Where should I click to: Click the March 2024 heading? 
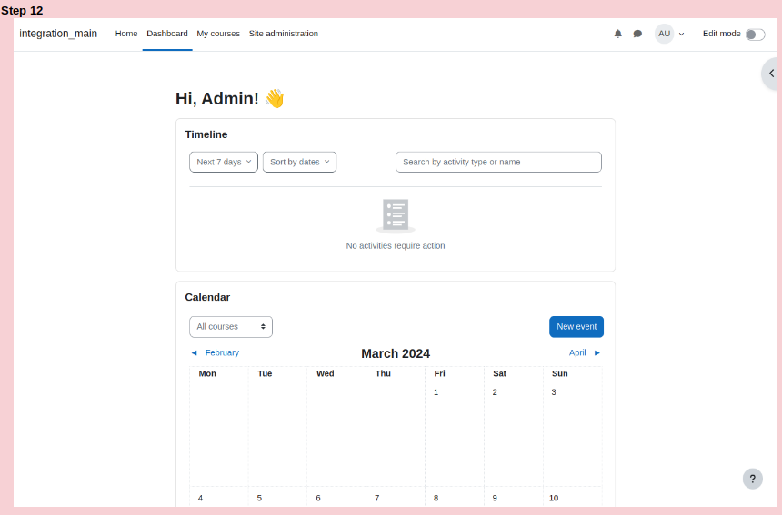coord(396,353)
